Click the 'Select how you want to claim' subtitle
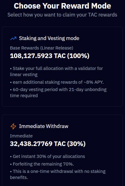The height and width of the screenshot is (186, 125). click(62, 15)
